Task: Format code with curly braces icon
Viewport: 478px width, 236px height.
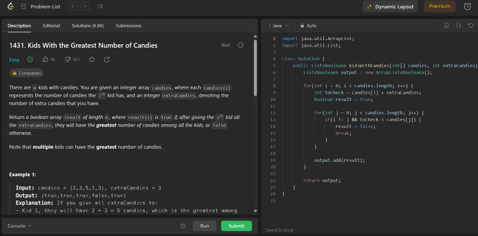Action: [x=458, y=26]
